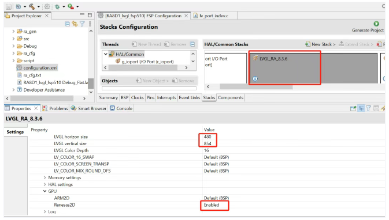Click the collapse all icon in Project Explorer
Viewport: 389px width, 220px height.
(67, 24)
